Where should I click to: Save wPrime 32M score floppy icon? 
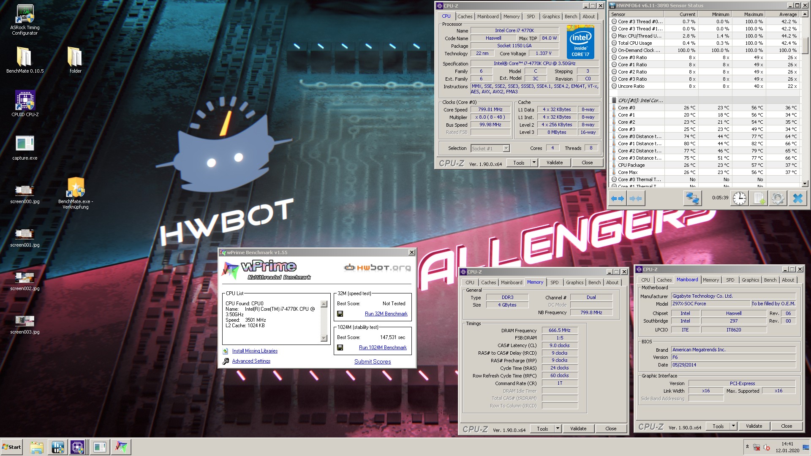[x=340, y=314]
